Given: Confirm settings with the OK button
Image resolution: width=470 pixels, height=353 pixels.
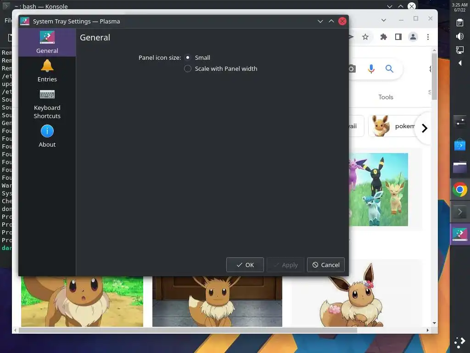Looking at the screenshot, I should (x=245, y=265).
